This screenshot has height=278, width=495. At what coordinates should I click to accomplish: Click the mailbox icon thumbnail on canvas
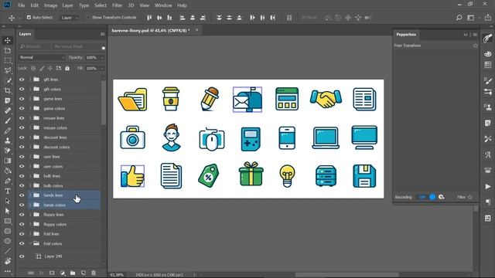pos(247,100)
